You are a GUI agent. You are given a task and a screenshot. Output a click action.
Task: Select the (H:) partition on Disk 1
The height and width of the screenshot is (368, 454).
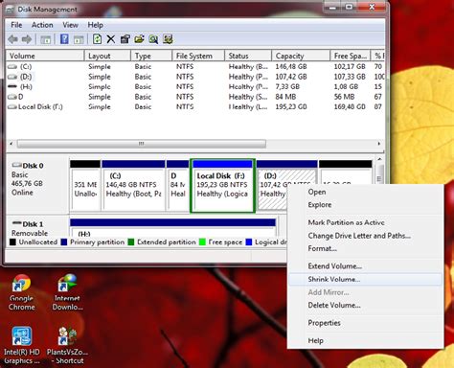point(172,227)
